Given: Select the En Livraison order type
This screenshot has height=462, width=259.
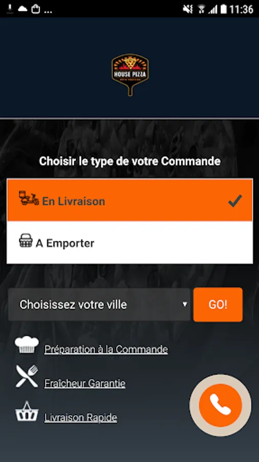Looking at the screenshot, I should pos(130,200).
